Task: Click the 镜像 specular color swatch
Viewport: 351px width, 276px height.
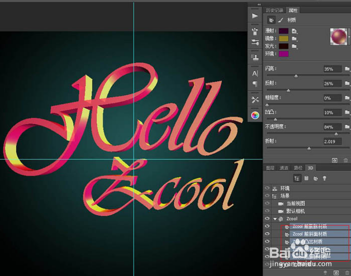Action: (x=284, y=39)
